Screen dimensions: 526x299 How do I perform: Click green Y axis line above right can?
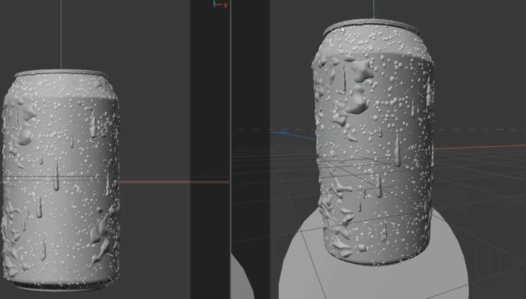[374, 9]
